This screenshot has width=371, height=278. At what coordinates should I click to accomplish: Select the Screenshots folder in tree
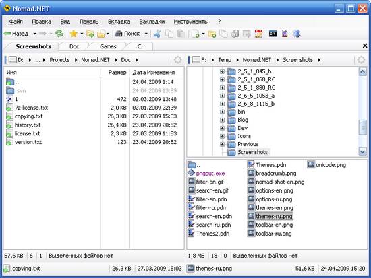pos(252,152)
